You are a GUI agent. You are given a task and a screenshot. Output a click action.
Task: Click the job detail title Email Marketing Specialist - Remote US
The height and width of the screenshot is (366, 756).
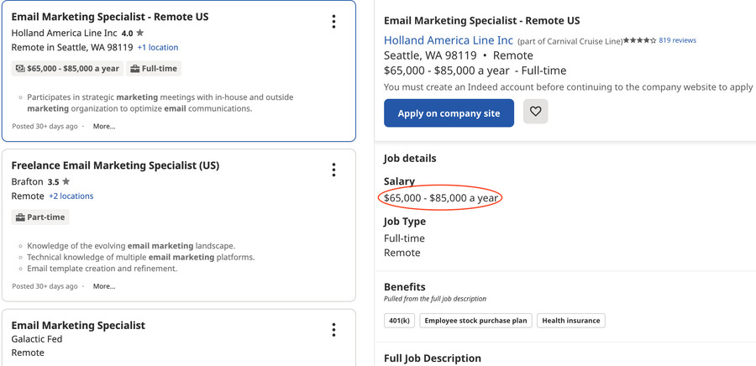click(482, 21)
